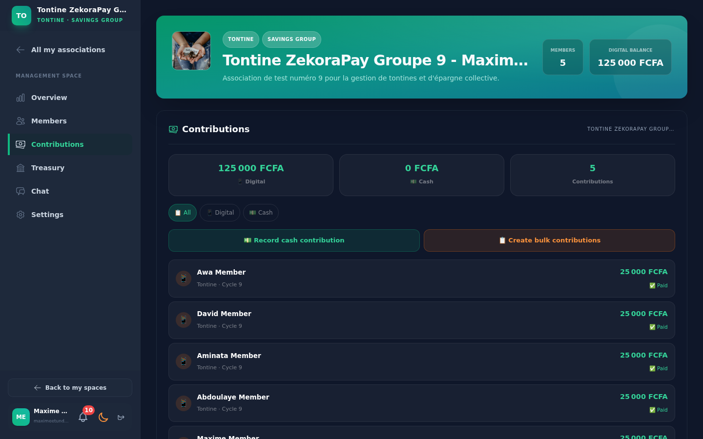Go to Contributions in the sidebar menu
Screen dimensions: 703x439
(x=70, y=144)
